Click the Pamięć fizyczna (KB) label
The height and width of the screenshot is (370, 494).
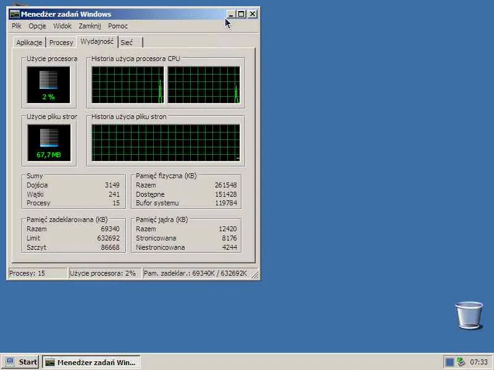coord(166,176)
